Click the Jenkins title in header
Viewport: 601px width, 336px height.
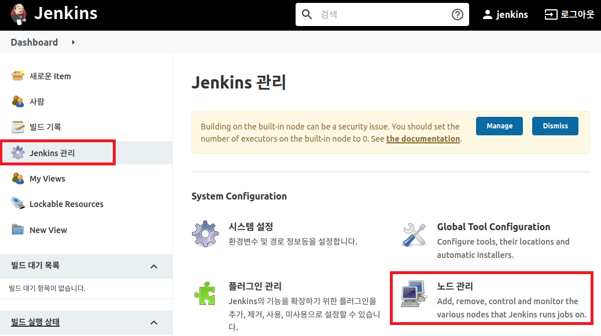click(66, 13)
